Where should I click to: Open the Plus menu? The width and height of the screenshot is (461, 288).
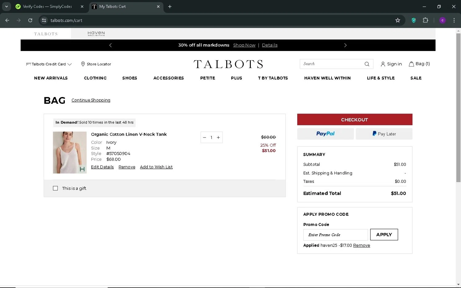pos(236,78)
